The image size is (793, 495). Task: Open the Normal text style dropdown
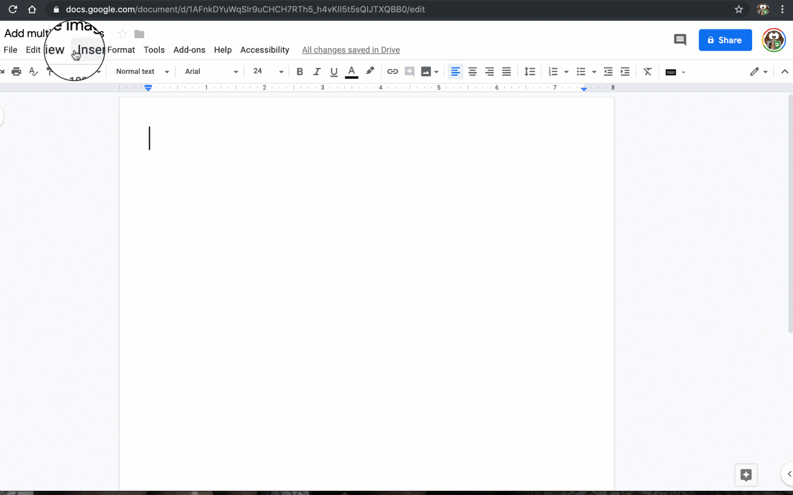[141, 71]
